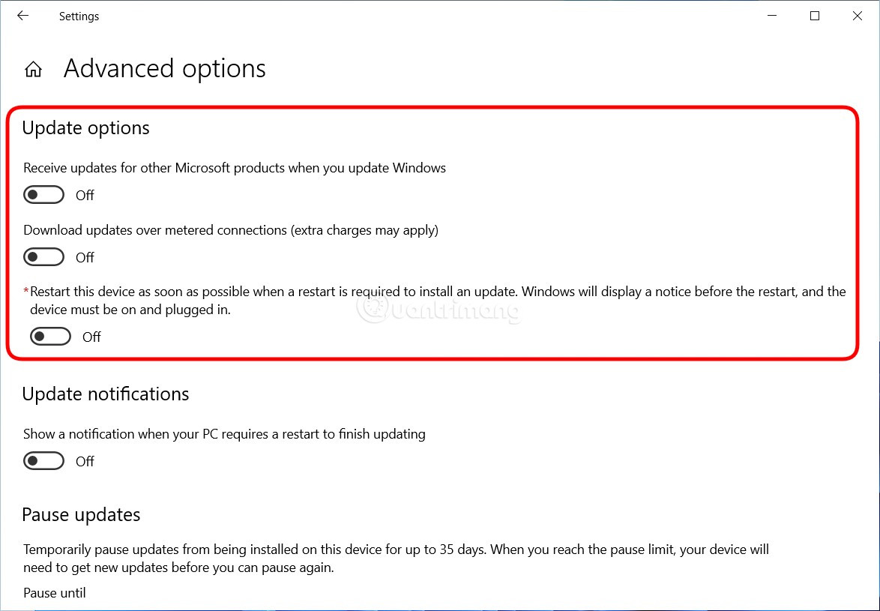Viewport: 880px width, 611px height.
Task: Minimize the Settings window
Action: (x=772, y=16)
